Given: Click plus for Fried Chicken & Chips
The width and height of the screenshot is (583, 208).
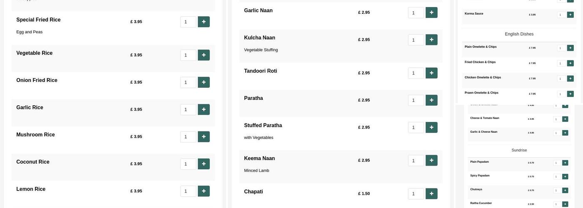Looking at the screenshot, I should click(x=571, y=63).
